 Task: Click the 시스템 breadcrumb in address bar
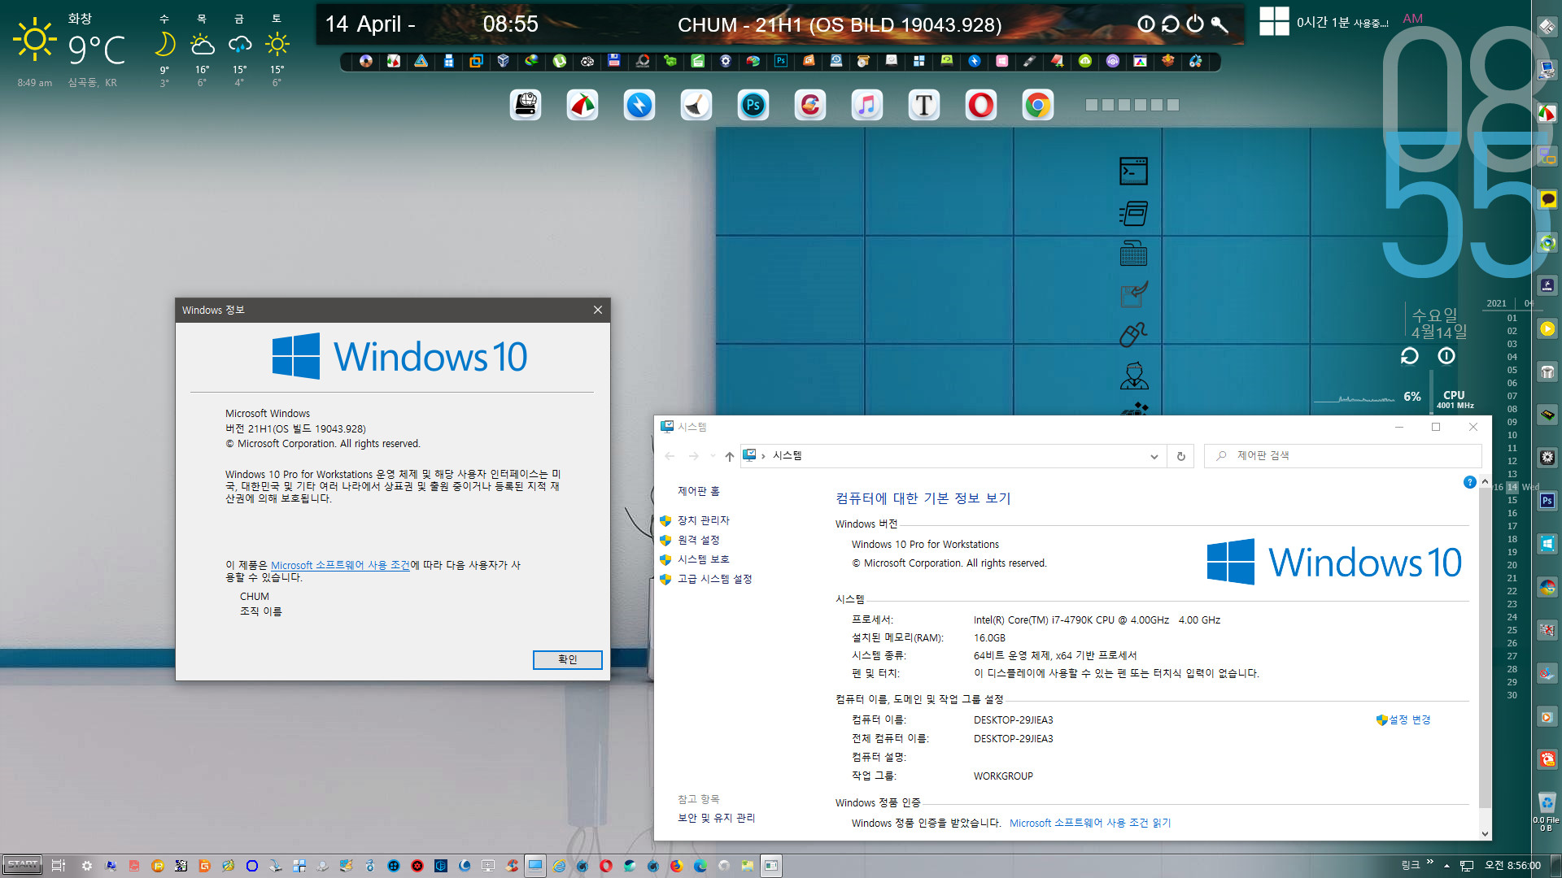click(787, 455)
